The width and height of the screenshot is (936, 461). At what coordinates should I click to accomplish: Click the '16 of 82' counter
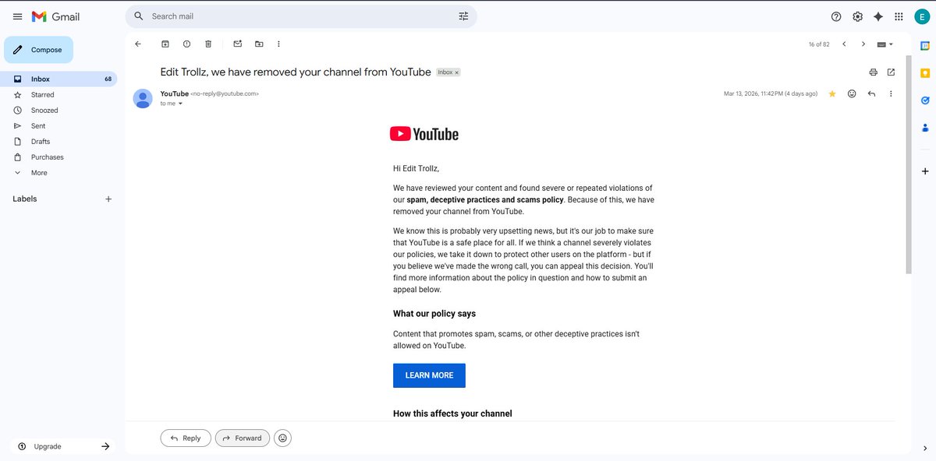(819, 44)
